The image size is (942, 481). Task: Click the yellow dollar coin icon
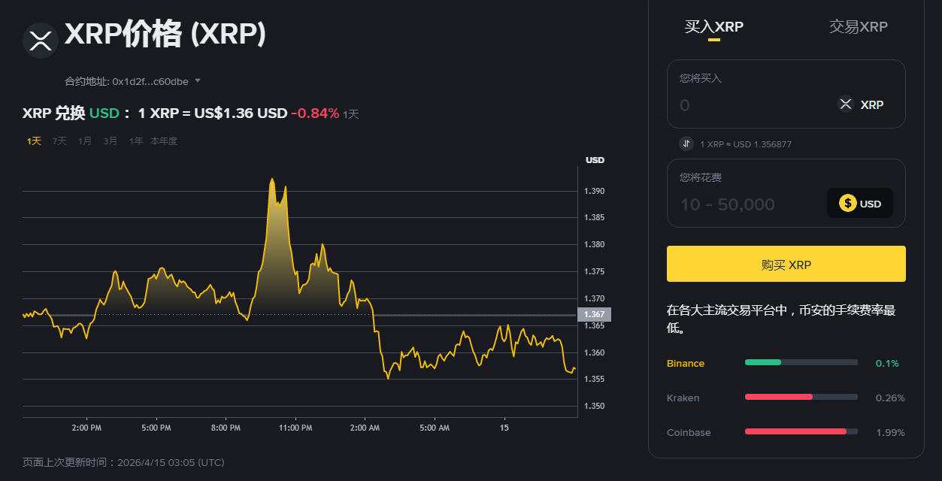pos(847,203)
